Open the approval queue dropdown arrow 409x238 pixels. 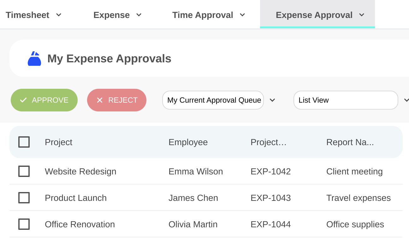272,100
